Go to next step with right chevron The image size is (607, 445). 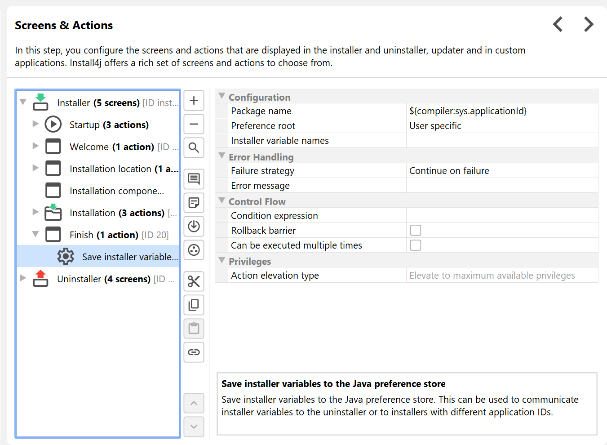pos(589,24)
